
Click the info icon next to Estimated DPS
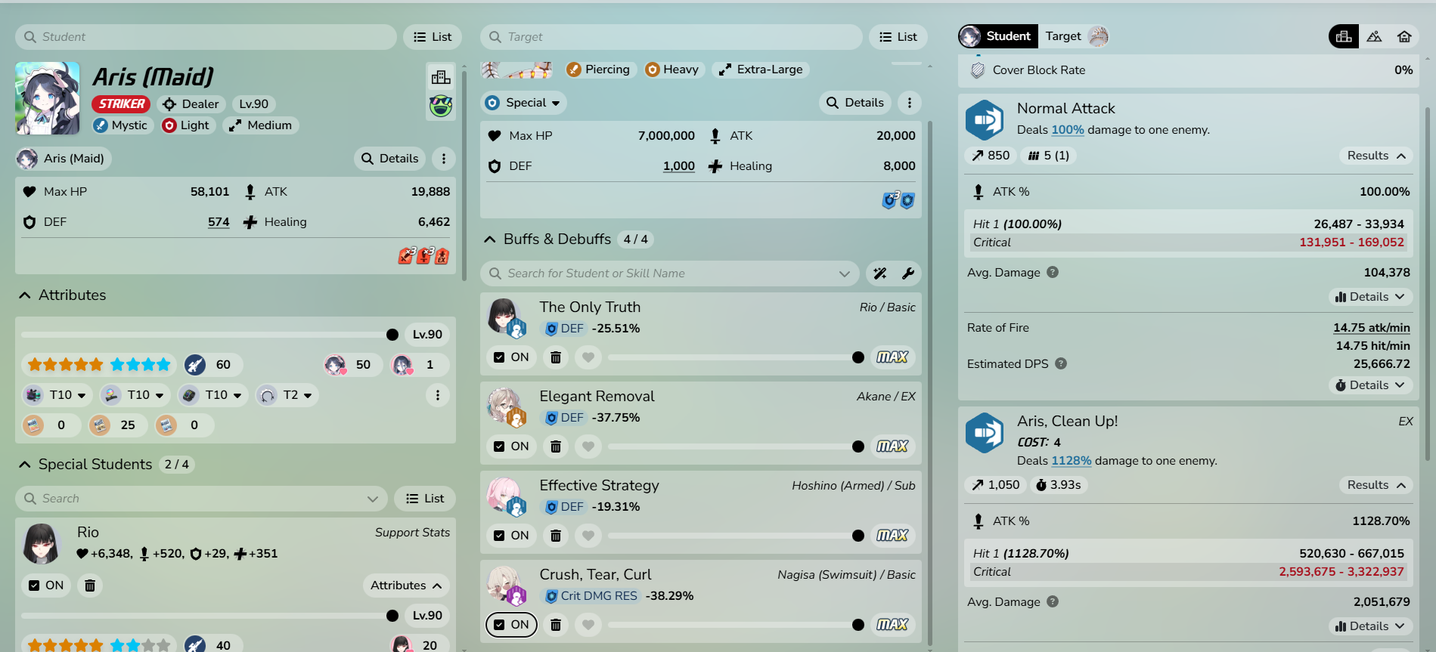click(1061, 364)
